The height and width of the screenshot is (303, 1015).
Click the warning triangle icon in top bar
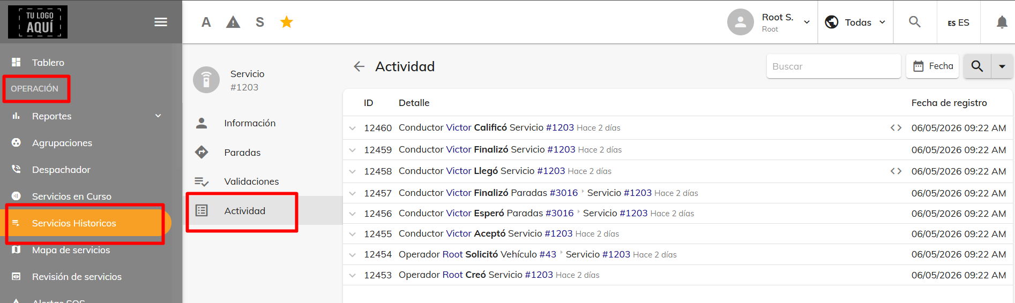pos(233,22)
